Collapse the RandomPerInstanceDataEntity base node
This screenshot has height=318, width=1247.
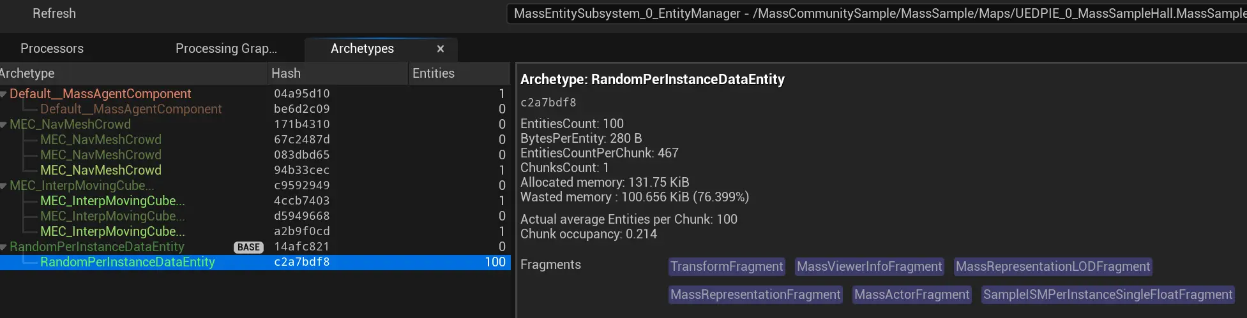pos(4,247)
